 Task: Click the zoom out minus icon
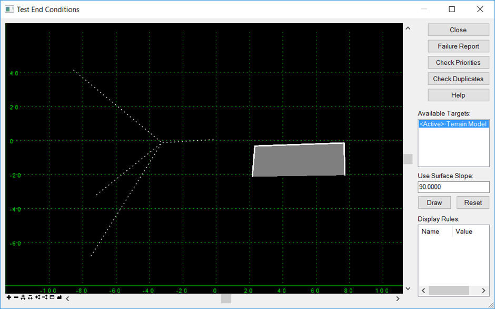tap(16, 297)
